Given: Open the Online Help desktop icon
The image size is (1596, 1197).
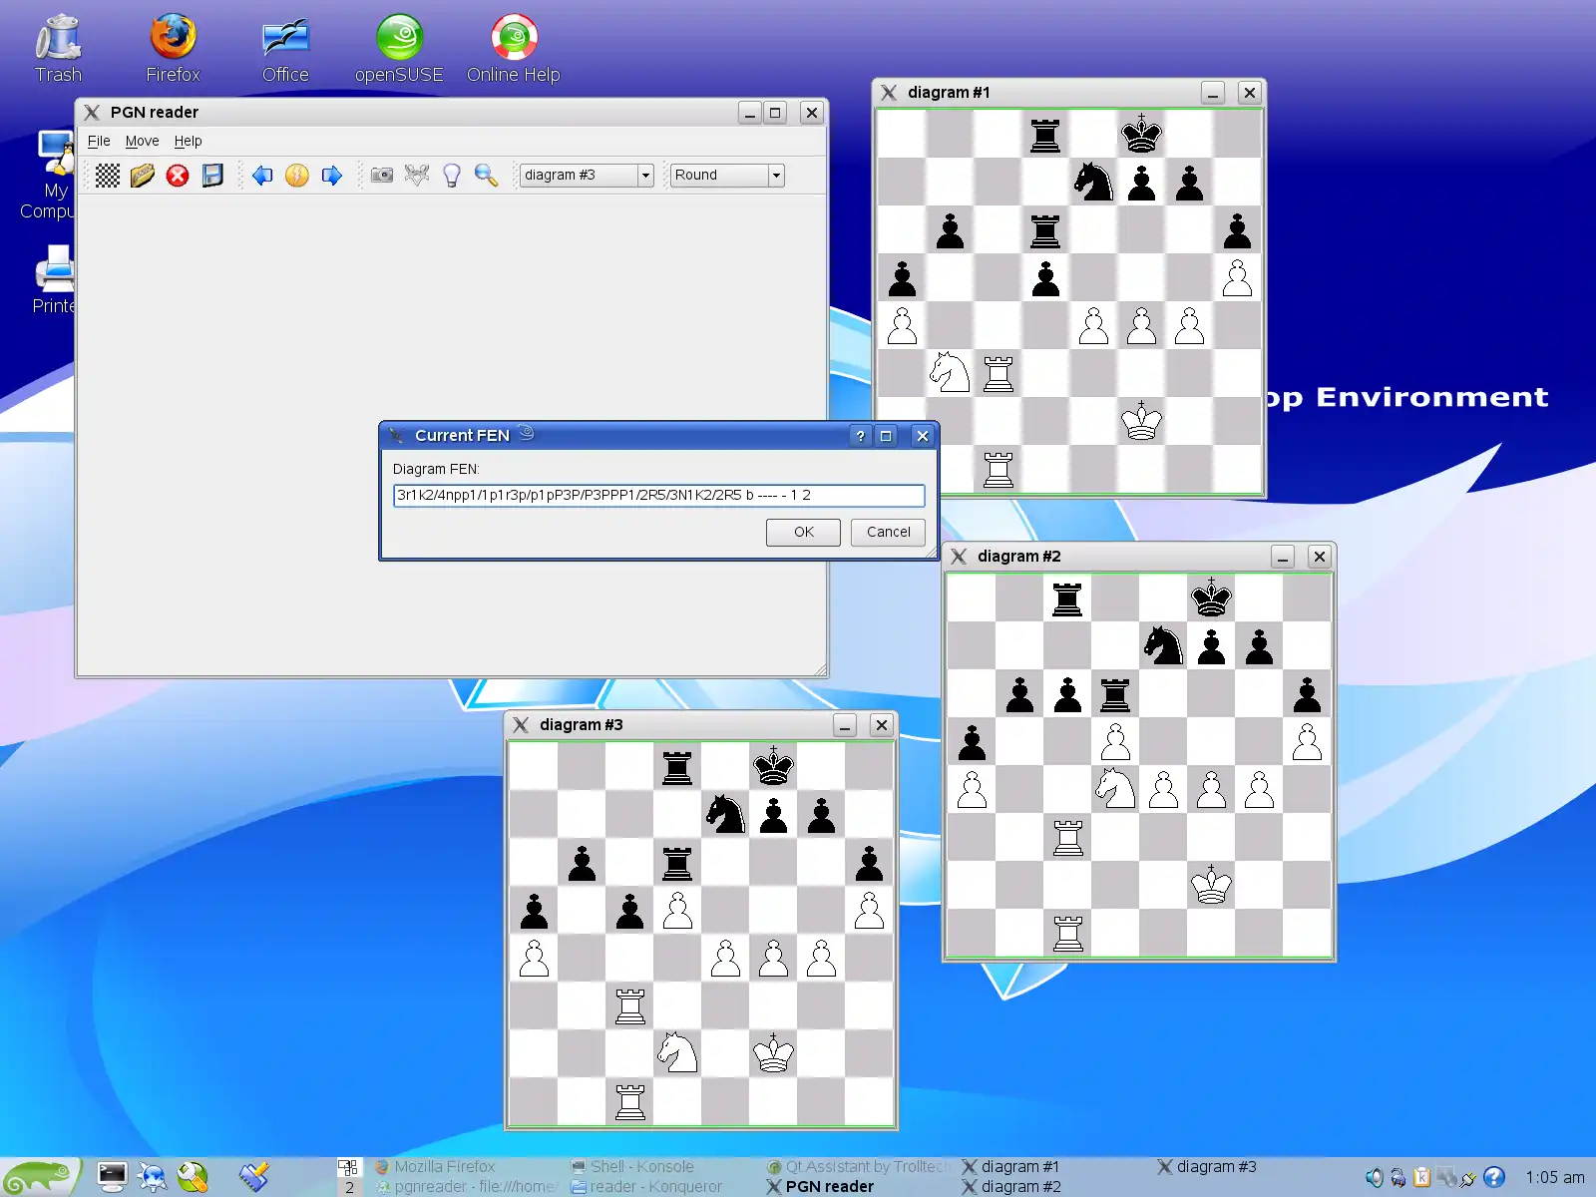Looking at the screenshot, I should click(514, 48).
